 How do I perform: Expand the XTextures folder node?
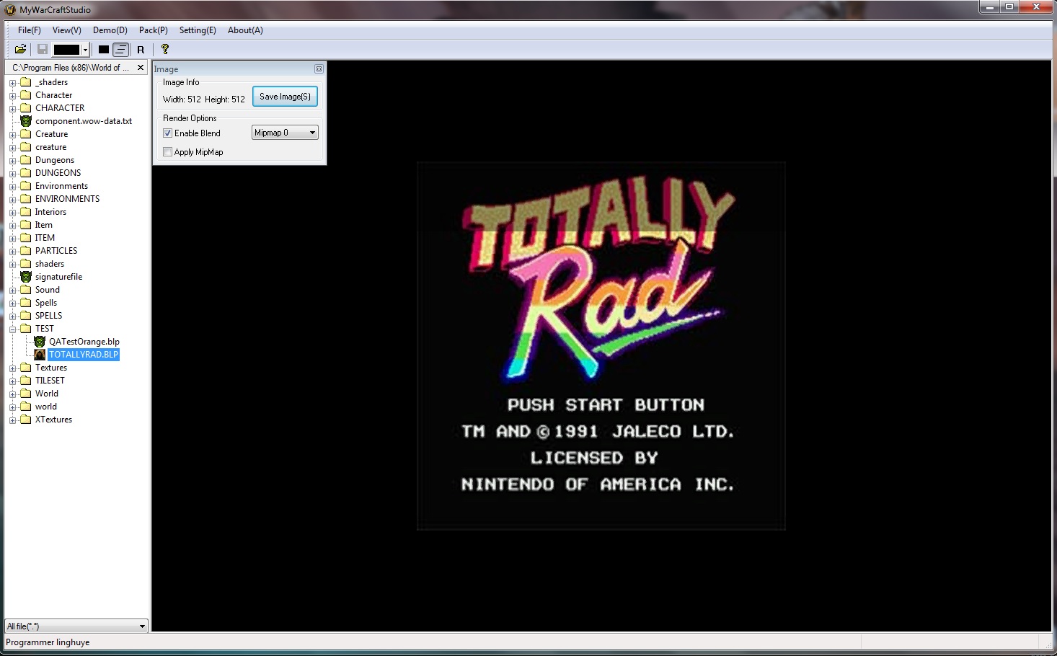(13, 420)
